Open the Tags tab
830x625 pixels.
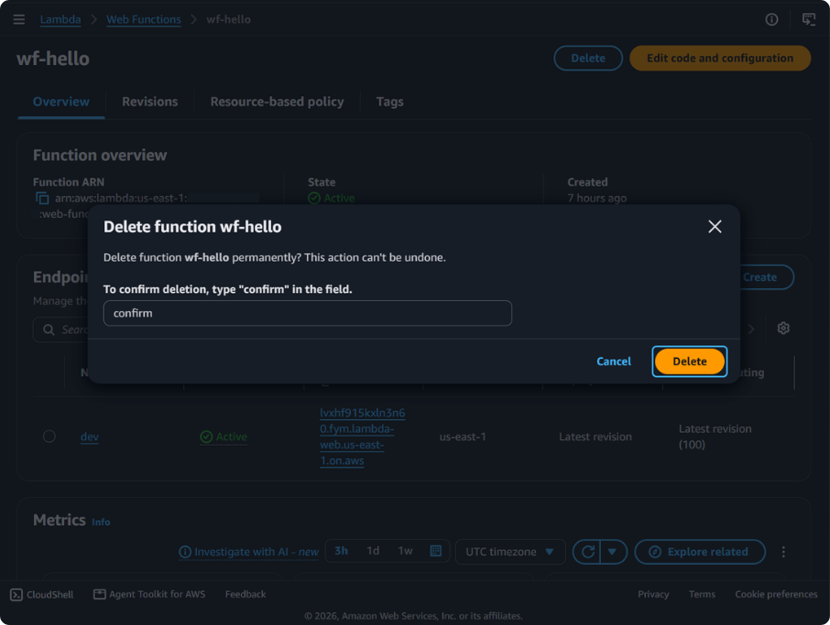389,102
